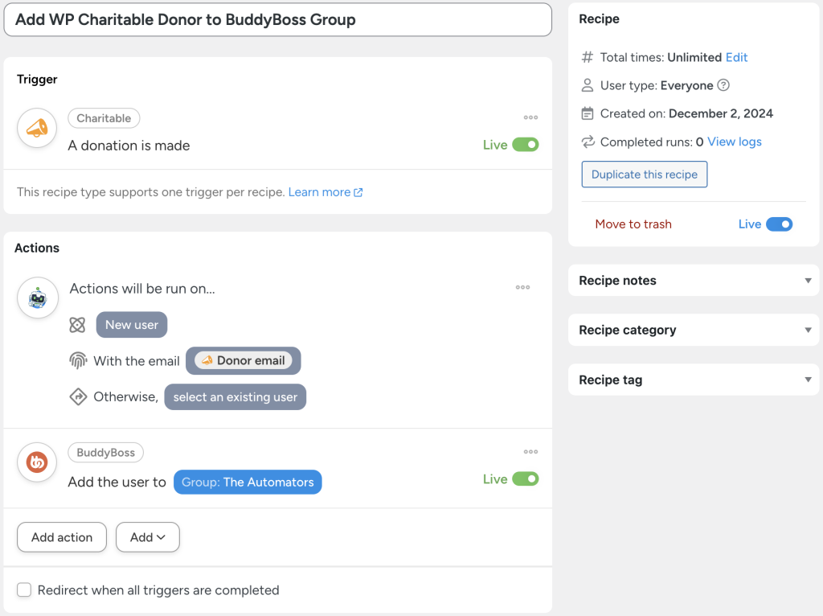The image size is (823, 616).
Task: Open View logs for completed runs
Action: (x=734, y=142)
